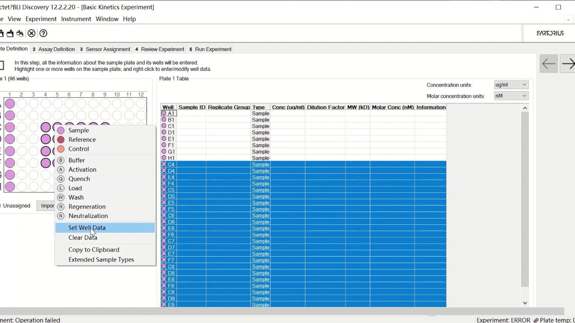The image size is (575, 323).
Task: Click the table scrollbar down arrow
Action: click(x=525, y=303)
